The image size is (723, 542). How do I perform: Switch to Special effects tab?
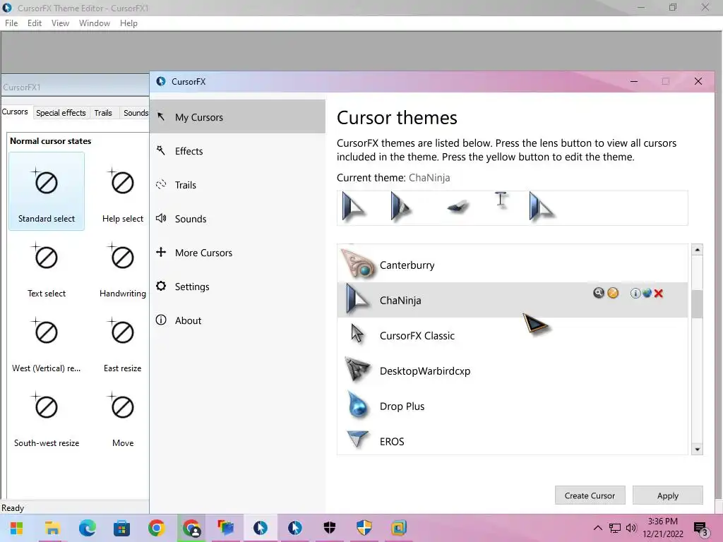click(x=61, y=113)
